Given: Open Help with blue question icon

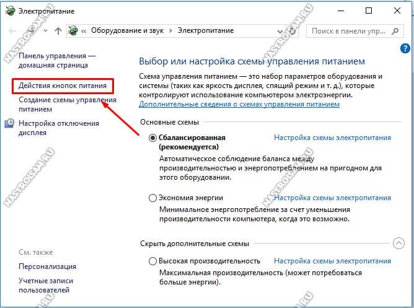Looking at the screenshot, I should coord(405,48).
